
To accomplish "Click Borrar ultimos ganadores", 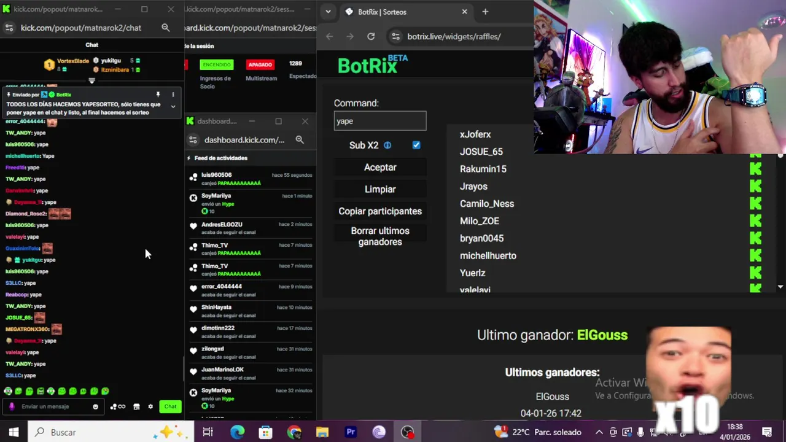I will tap(380, 236).
